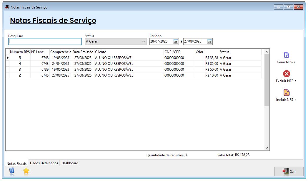The width and height of the screenshot is (308, 181).
Task: Switch to the Dados Detalhados tab
Action: coord(44,163)
